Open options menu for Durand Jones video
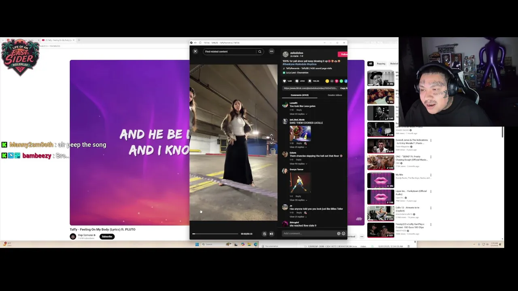 431,141
